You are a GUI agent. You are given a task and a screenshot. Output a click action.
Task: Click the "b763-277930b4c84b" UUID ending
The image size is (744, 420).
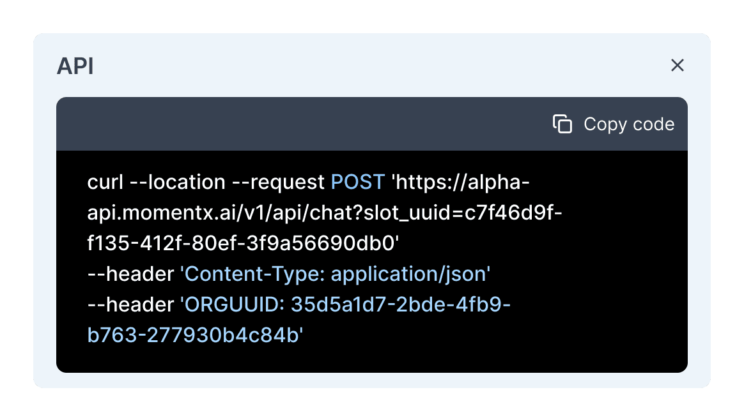coord(194,335)
